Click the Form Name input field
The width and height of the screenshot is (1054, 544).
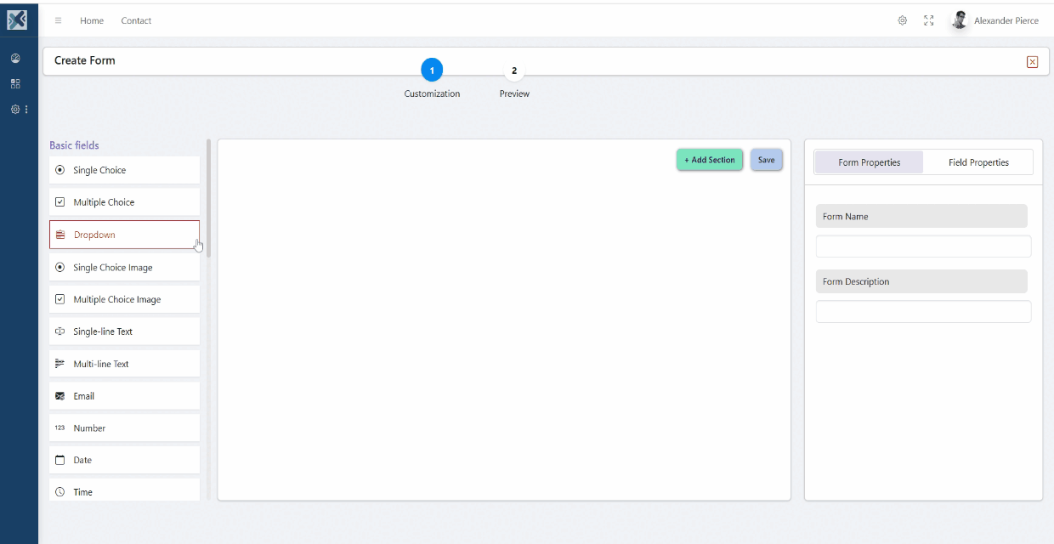(923, 246)
